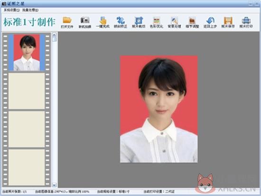Click the main ID photo preview
Viewport: 261px width, 196px height.
click(x=159, y=109)
